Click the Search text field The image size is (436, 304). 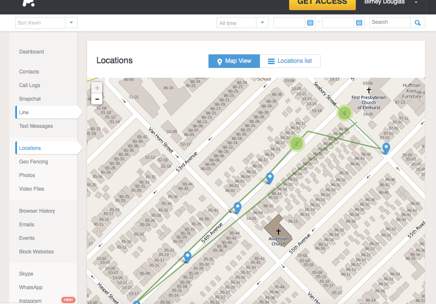[390, 23]
